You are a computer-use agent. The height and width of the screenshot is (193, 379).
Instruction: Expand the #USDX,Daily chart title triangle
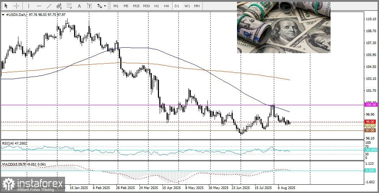tap(3, 15)
